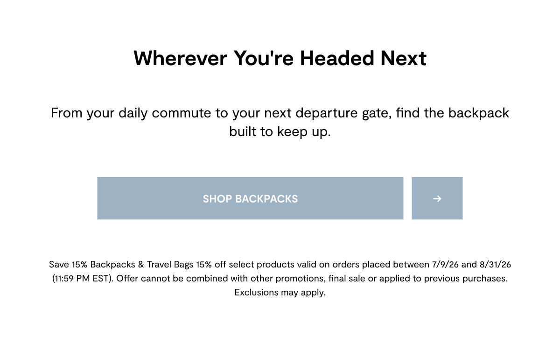Image resolution: width=560 pixels, height=349 pixels.
Task: Click the word "Headed" in the title
Action: pyautogui.click(x=337, y=59)
